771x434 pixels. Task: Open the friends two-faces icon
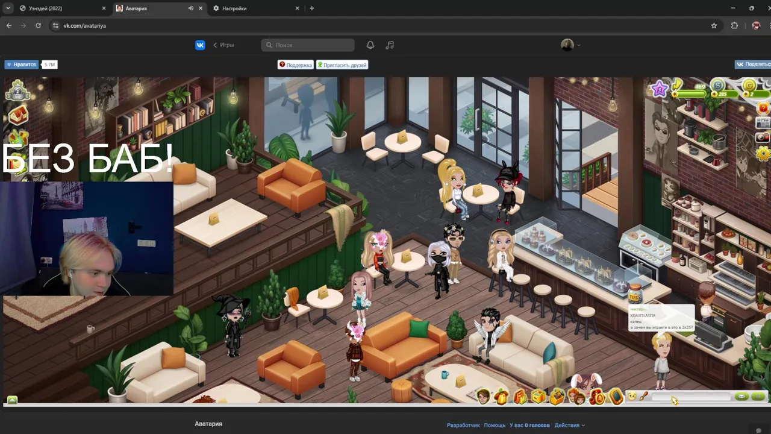[x=577, y=396]
